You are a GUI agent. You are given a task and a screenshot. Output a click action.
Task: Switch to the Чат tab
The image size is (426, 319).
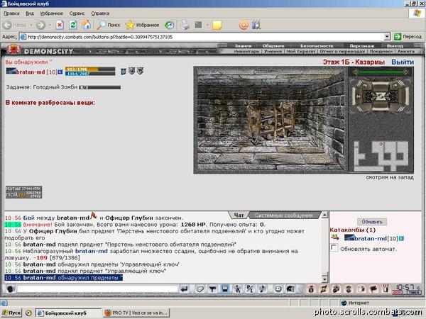239,215
